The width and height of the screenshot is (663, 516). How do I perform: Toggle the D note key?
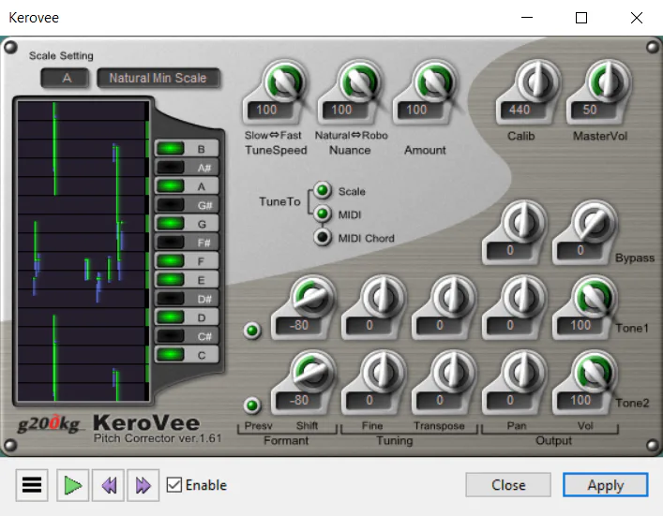click(x=187, y=317)
